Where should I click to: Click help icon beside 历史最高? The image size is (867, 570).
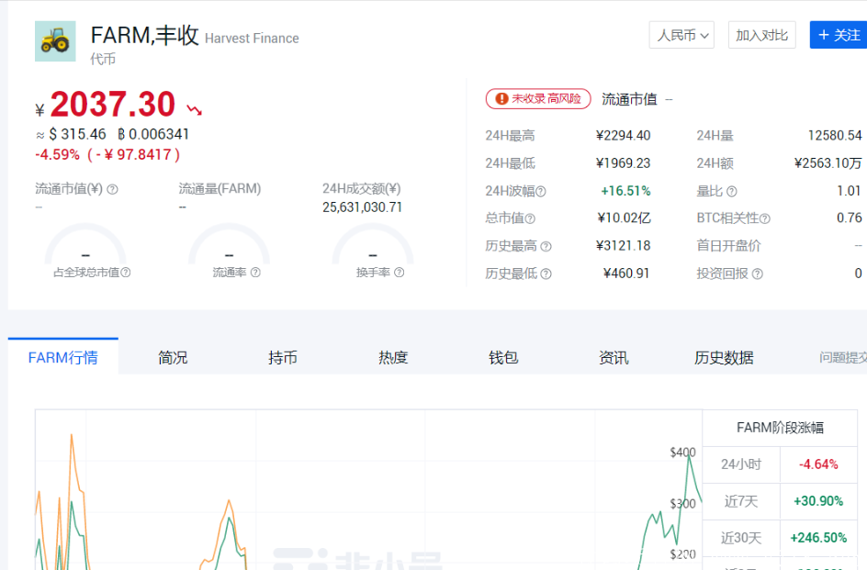coord(546,247)
